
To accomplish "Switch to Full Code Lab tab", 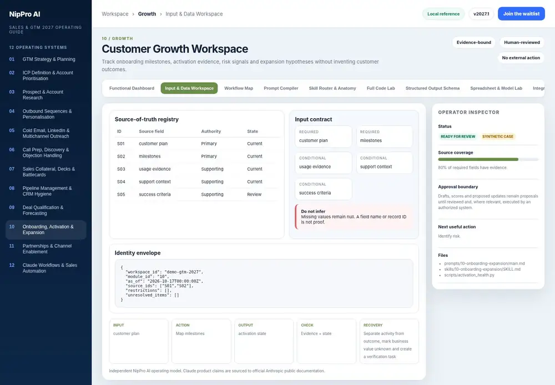I will coord(381,88).
